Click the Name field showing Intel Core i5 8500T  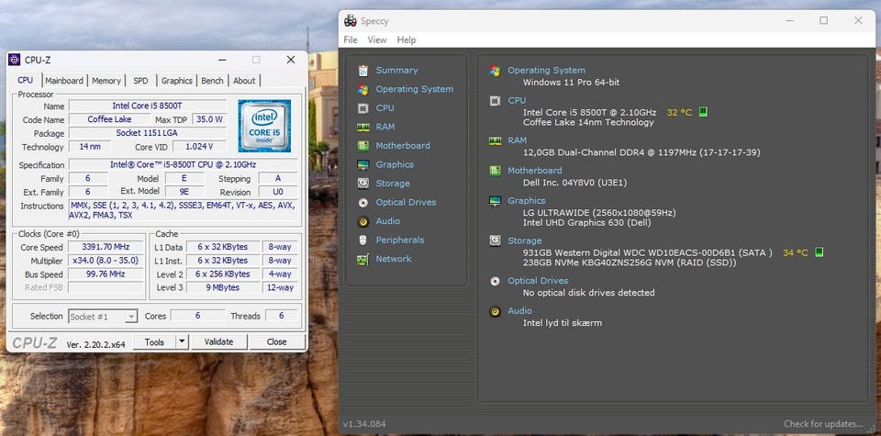tap(147, 106)
